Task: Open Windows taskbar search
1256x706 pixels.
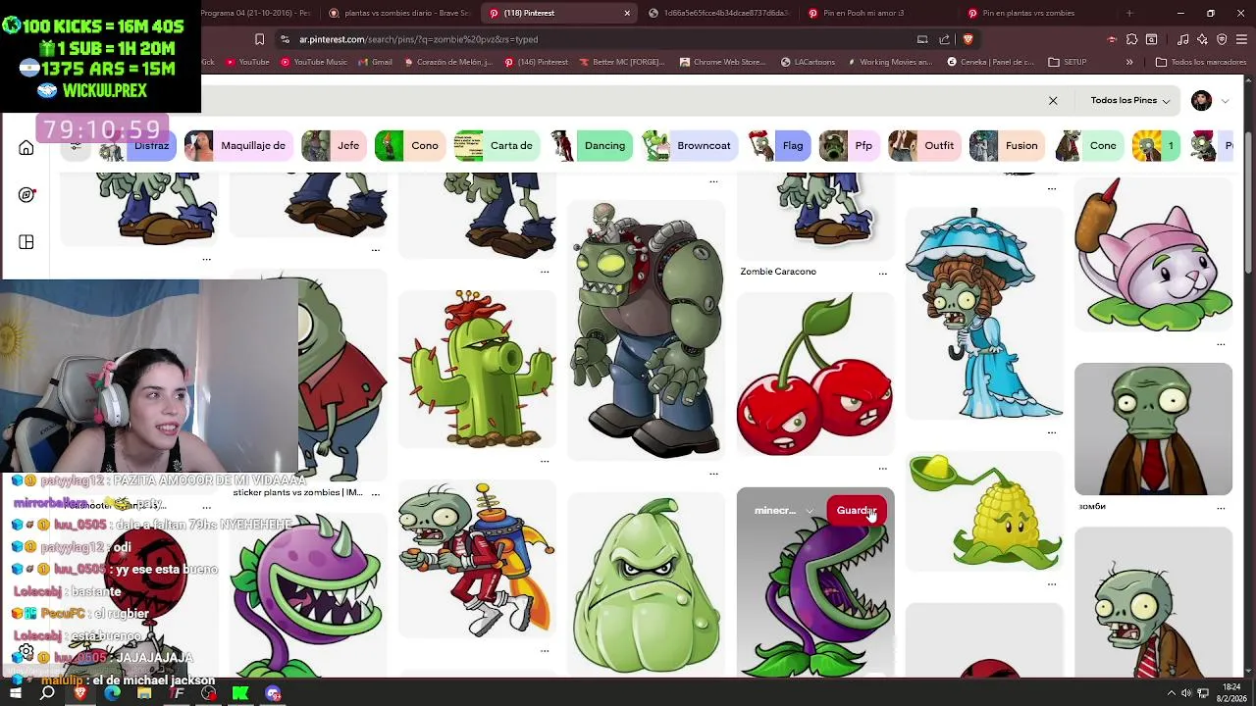Action: pyautogui.click(x=47, y=693)
